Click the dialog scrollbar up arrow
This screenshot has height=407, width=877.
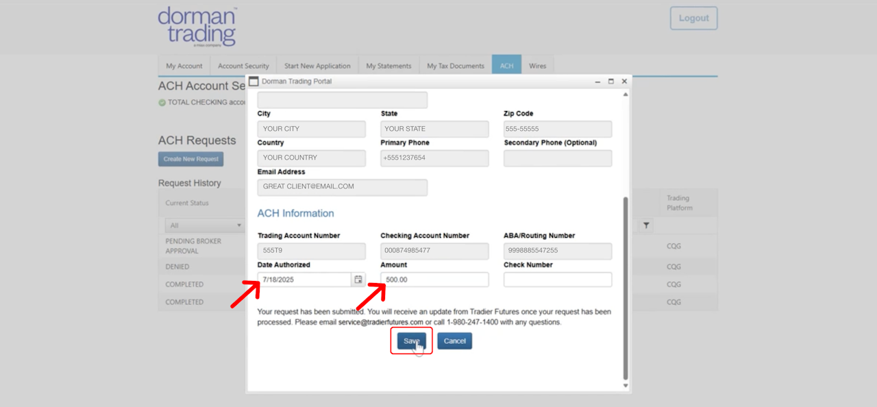(625, 95)
